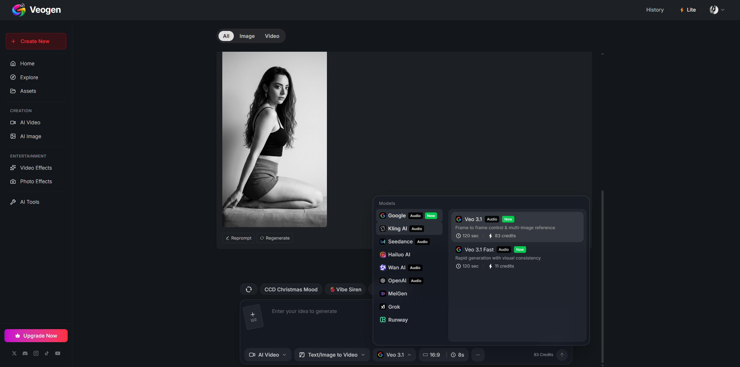Click the Regenerate button

tap(274, 238)
